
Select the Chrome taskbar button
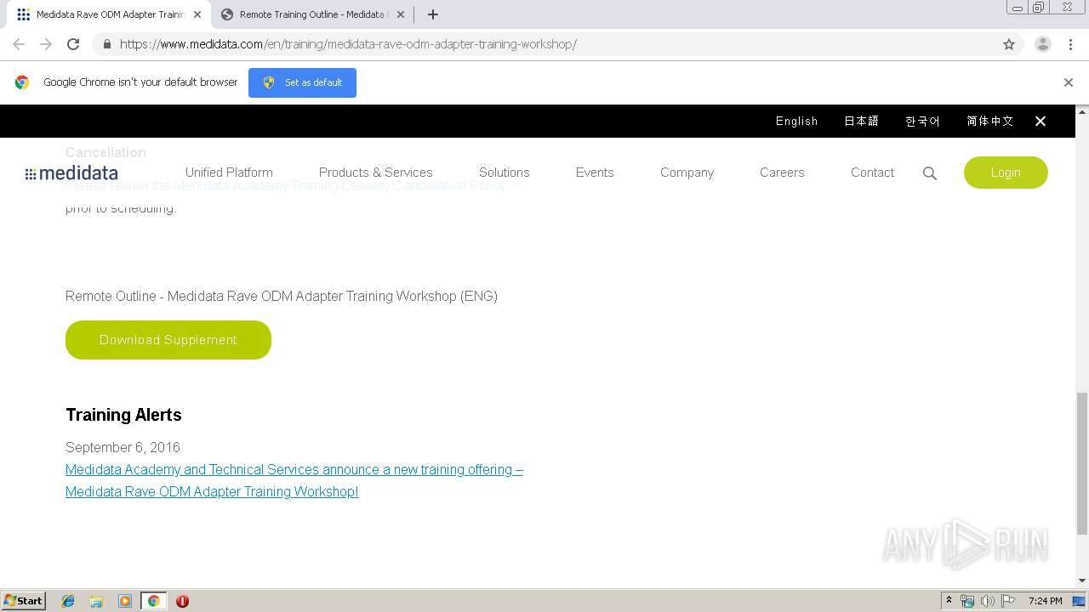click(x=153, y=601)
